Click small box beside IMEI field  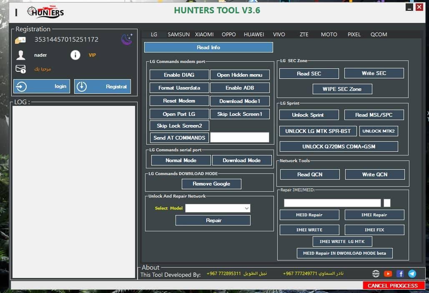coord(387,203)
